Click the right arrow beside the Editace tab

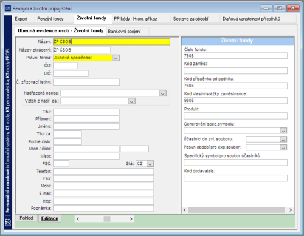[131, 219]
